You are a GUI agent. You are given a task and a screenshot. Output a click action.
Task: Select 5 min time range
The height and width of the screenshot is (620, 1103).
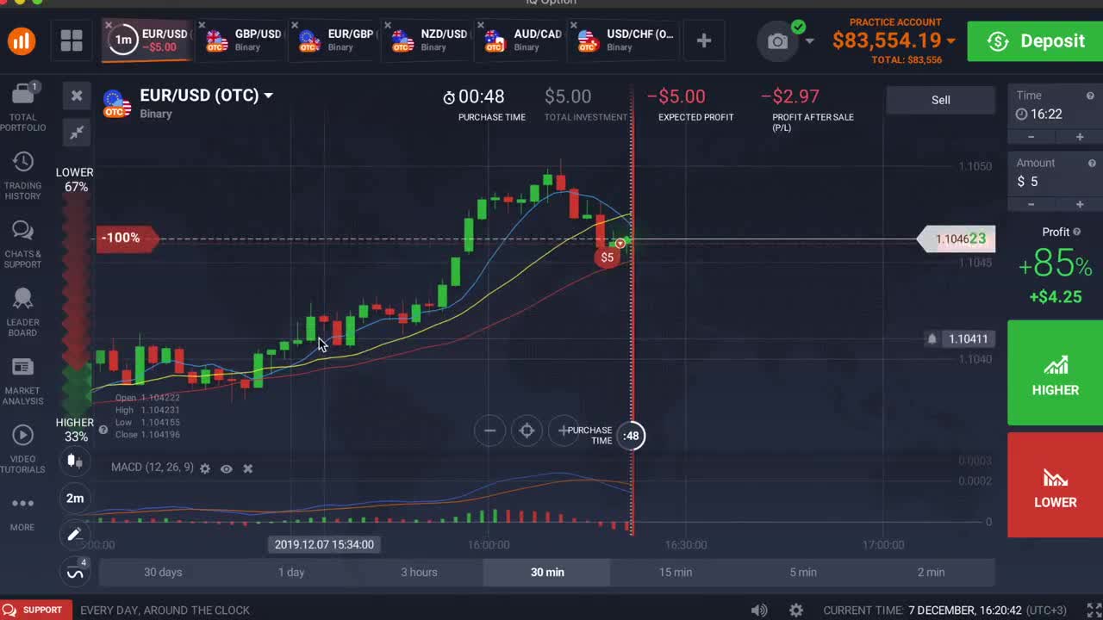[x=803, y=572]
